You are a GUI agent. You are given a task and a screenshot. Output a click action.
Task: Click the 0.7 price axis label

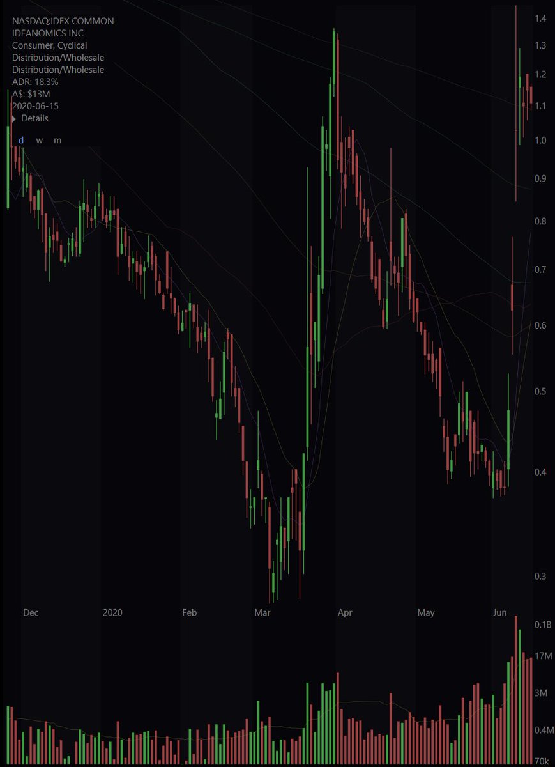tap(540, 270)
